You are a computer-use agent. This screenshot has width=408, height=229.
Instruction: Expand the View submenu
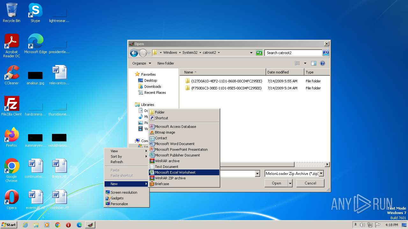click(x=127, y=151)
